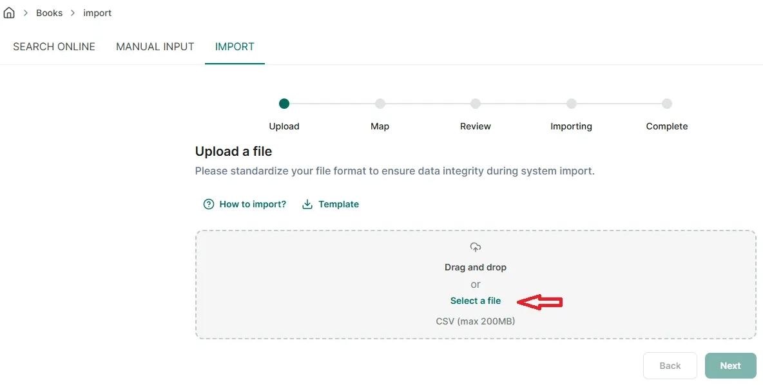
Task: Switch to the SEARCH ONLINE tab
Action: pos(54,46)
